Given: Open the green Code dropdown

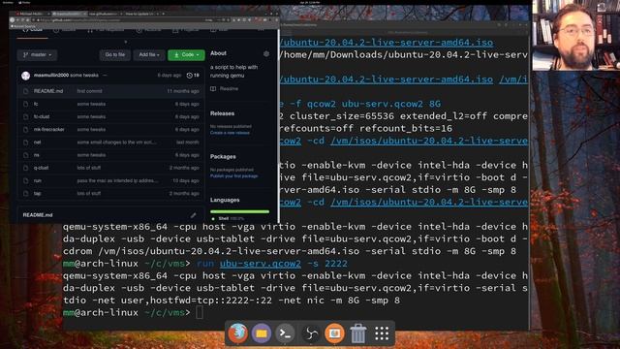Looking at the screenshot, I should 186,54.
